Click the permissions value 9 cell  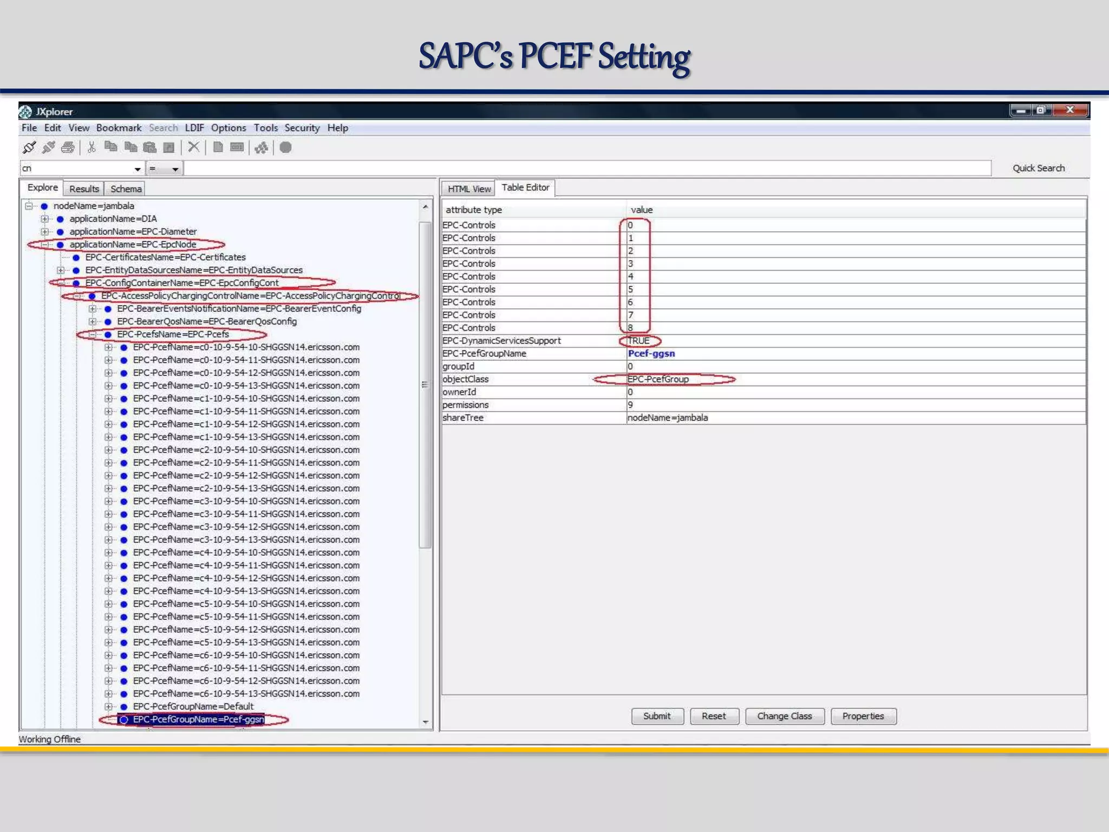pyautogui.click(x=856, y=405)
